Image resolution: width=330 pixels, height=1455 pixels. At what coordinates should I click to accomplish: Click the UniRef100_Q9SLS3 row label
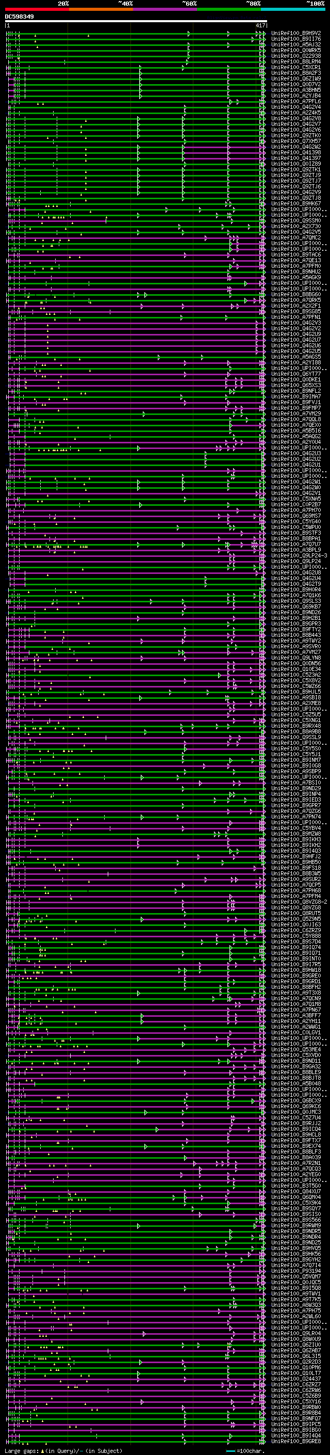point(296,600)
